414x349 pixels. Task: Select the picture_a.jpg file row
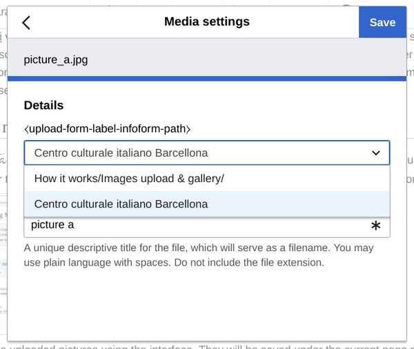pos(56,60)
